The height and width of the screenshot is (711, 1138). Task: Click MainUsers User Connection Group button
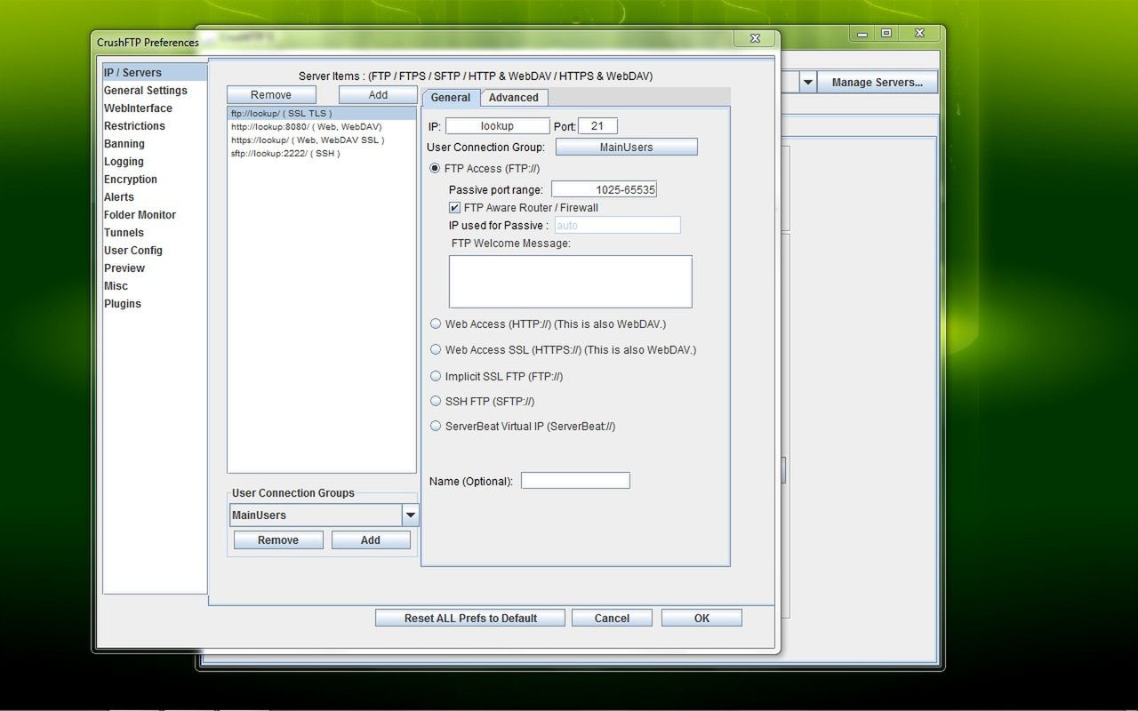[x=627, y=148]
